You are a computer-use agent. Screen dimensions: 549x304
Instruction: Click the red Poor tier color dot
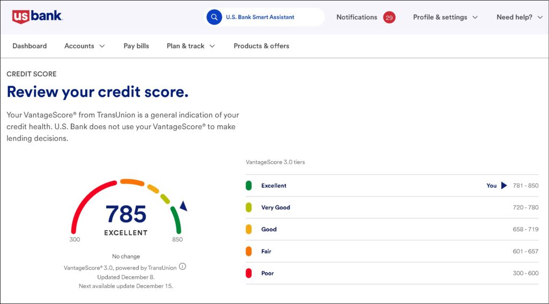(x=249, y=273)
